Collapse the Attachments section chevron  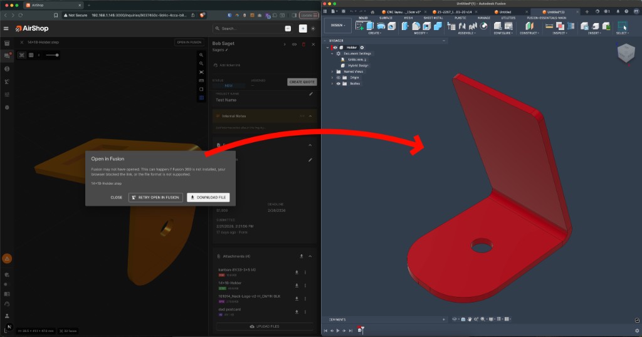[x=311, y=256]
